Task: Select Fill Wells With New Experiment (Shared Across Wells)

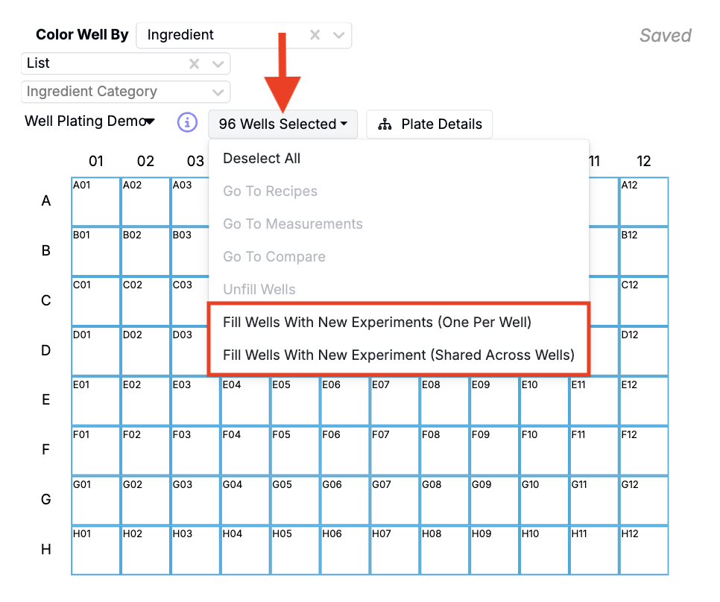Action: click(399, 355)
